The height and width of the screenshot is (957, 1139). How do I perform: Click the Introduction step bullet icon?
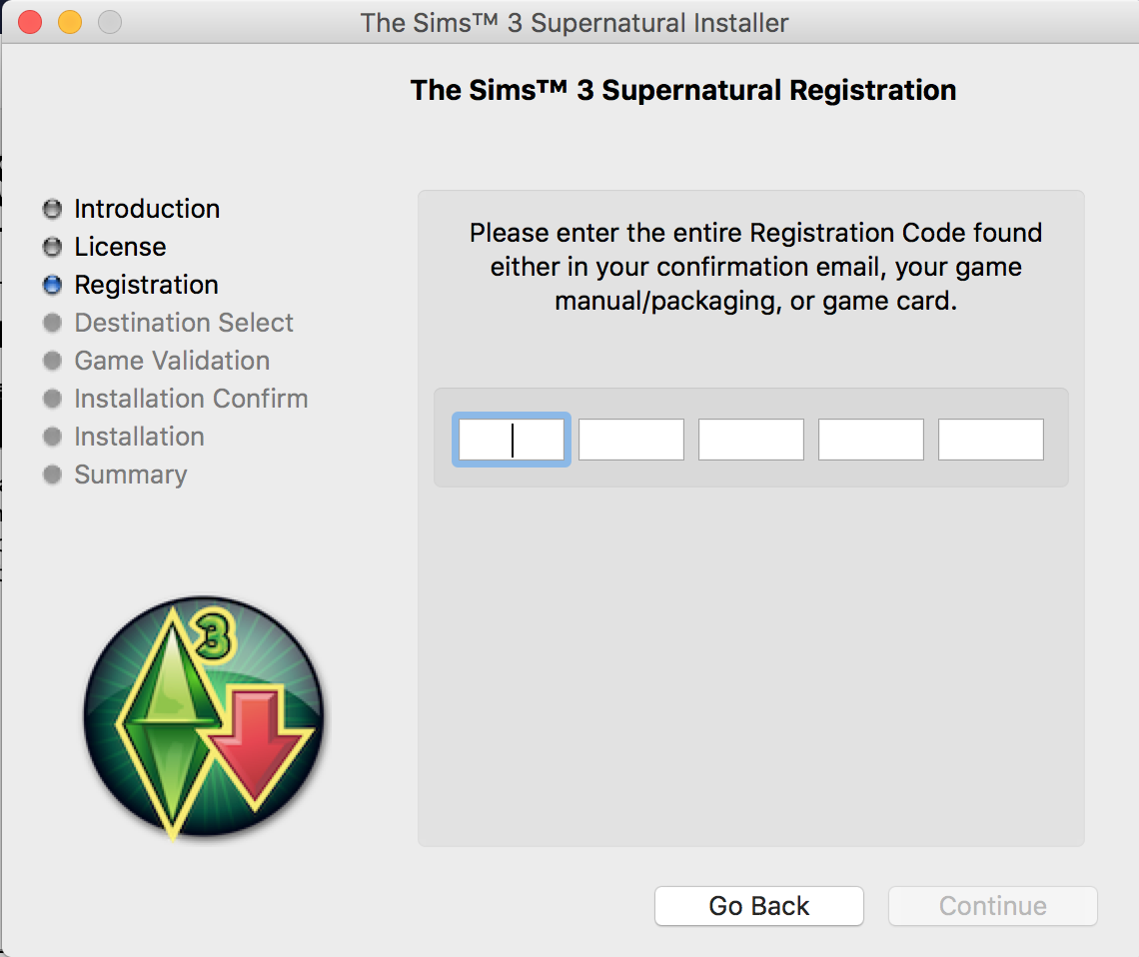[x=52, y=210]
